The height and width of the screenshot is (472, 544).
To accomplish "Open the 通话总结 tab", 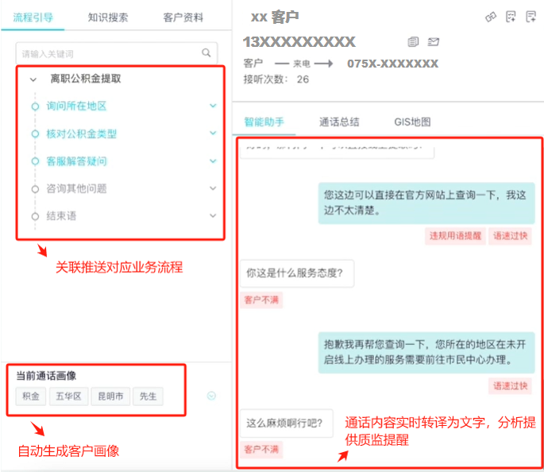I will 339,122.
